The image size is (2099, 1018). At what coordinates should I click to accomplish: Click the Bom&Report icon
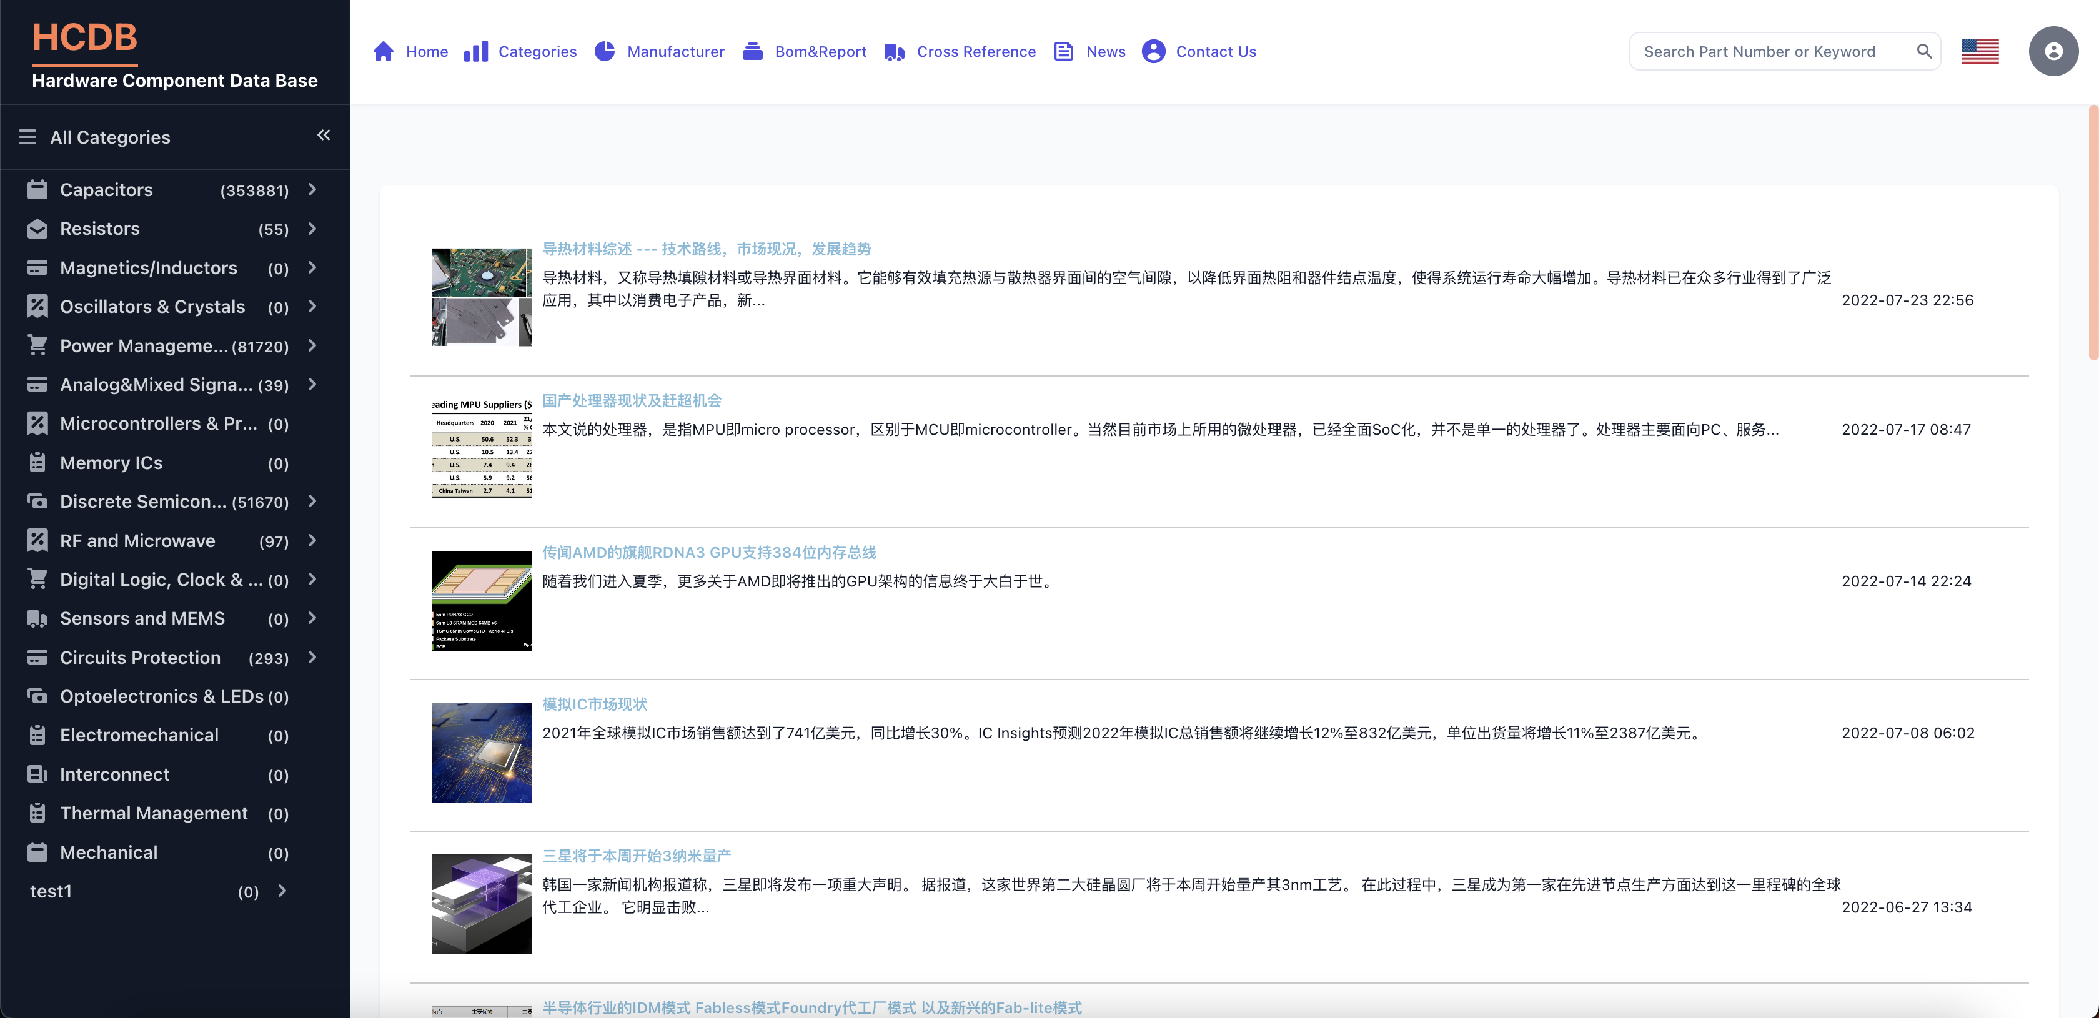click(x=753, y=51)
